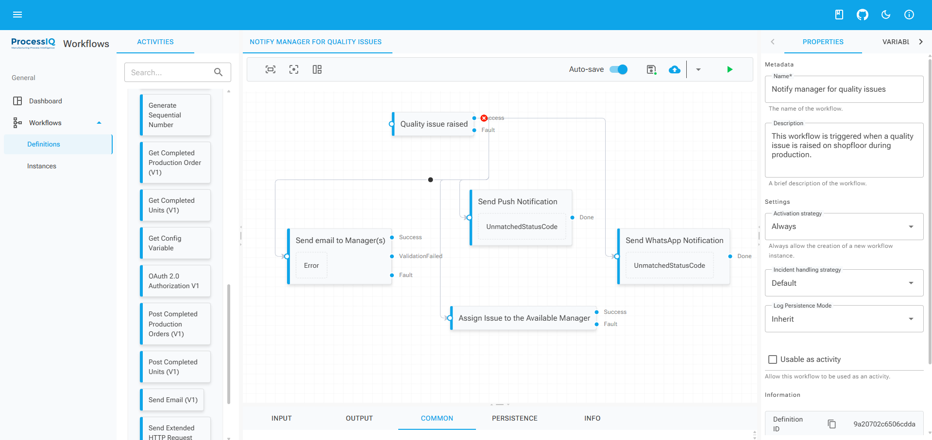The width and height of the screenshot is (932, 440).
Task: Open the info circle icon
Action: coord(909,15)
